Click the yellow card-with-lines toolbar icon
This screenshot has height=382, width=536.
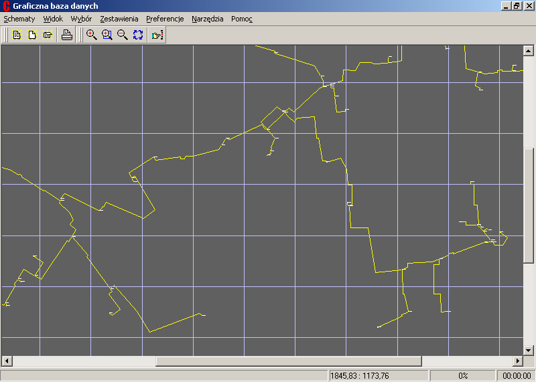click(48, 35)
